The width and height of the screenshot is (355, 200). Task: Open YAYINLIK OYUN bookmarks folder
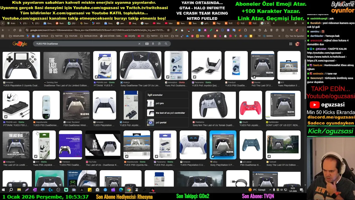coord(88,36)
